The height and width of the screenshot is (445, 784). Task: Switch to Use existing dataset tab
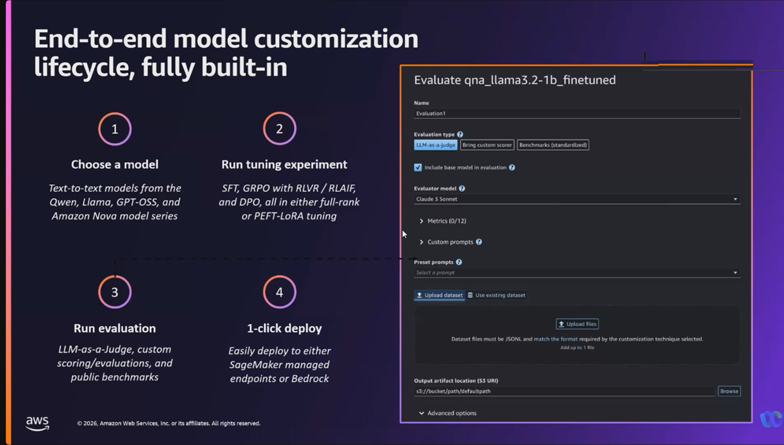tap(497, 295)
